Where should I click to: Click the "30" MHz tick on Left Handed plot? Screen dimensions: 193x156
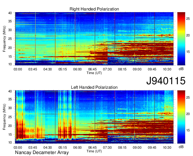pyautogui.click(x=10, y=108)
